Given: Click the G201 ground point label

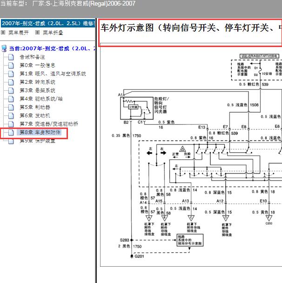Looking at the screenshot, I should click(139, 256).
